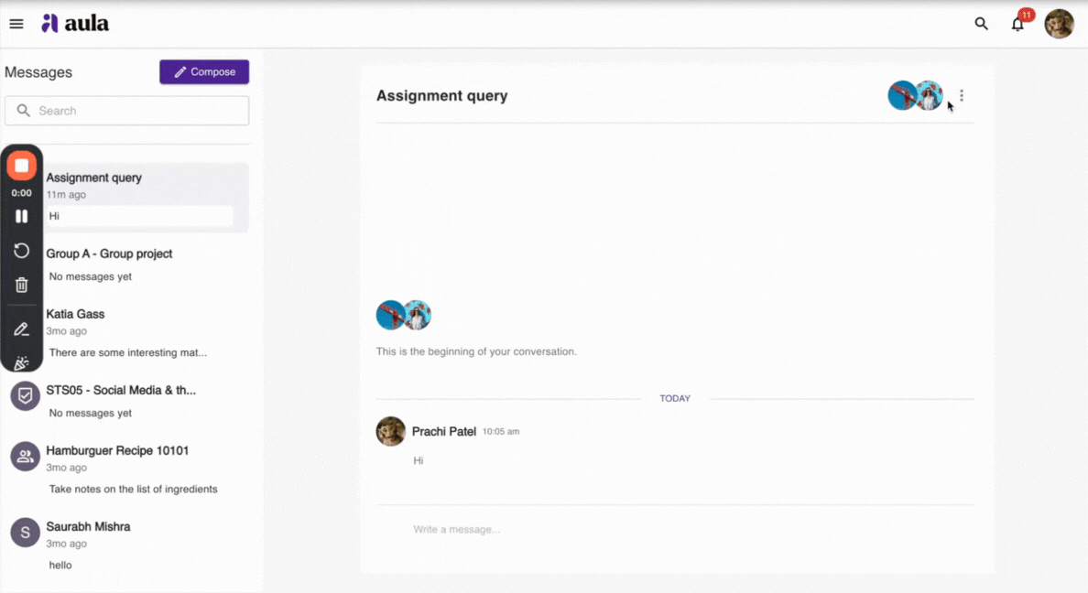Image resolution: width=1088 pixels, height=593 pixels.
Task: Click 'There are some interesting mat...' preview
Action: pyautogui.click(x=128, y=352)
